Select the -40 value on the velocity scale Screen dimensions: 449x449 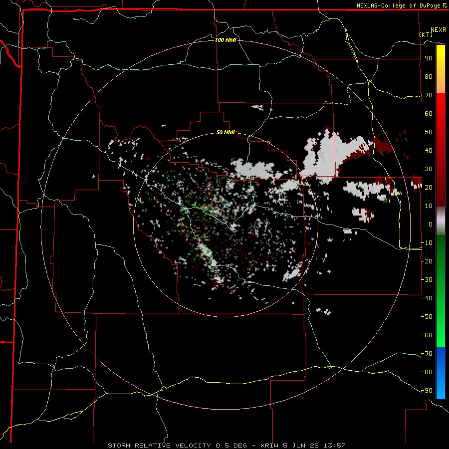[427, 298]
